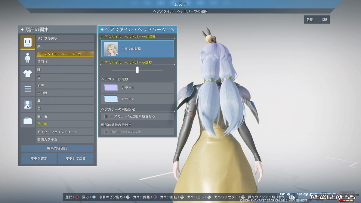Click the square カメラ距離 icon

point(155,197)
